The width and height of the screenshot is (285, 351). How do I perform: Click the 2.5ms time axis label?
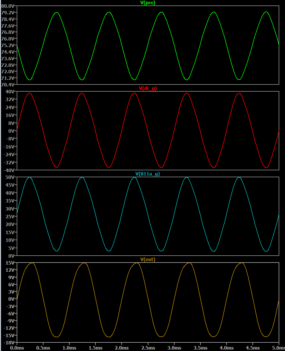tap(148, 348)
